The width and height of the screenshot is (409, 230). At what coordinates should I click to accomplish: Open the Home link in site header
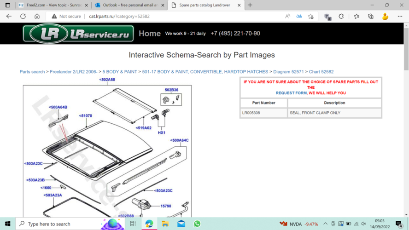150,33
